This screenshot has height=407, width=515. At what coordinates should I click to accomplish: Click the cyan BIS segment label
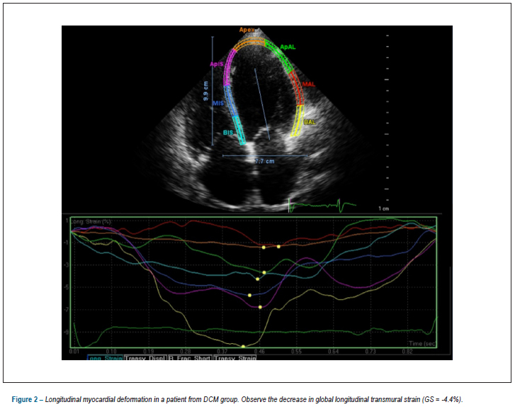[228, 133]
